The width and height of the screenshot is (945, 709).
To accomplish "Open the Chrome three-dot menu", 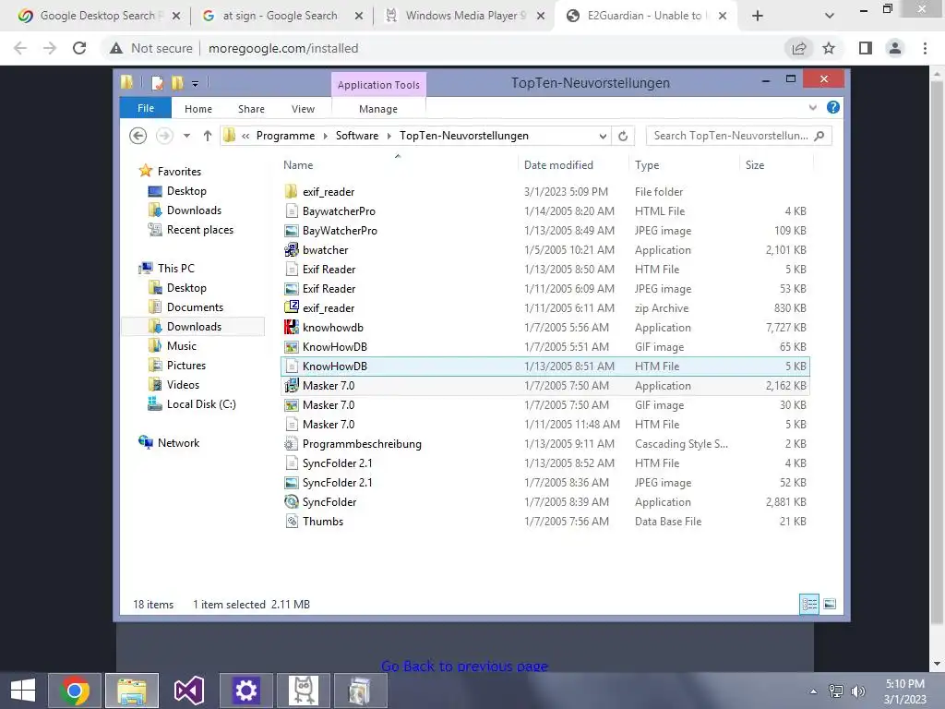I will [x=925, y=48].
